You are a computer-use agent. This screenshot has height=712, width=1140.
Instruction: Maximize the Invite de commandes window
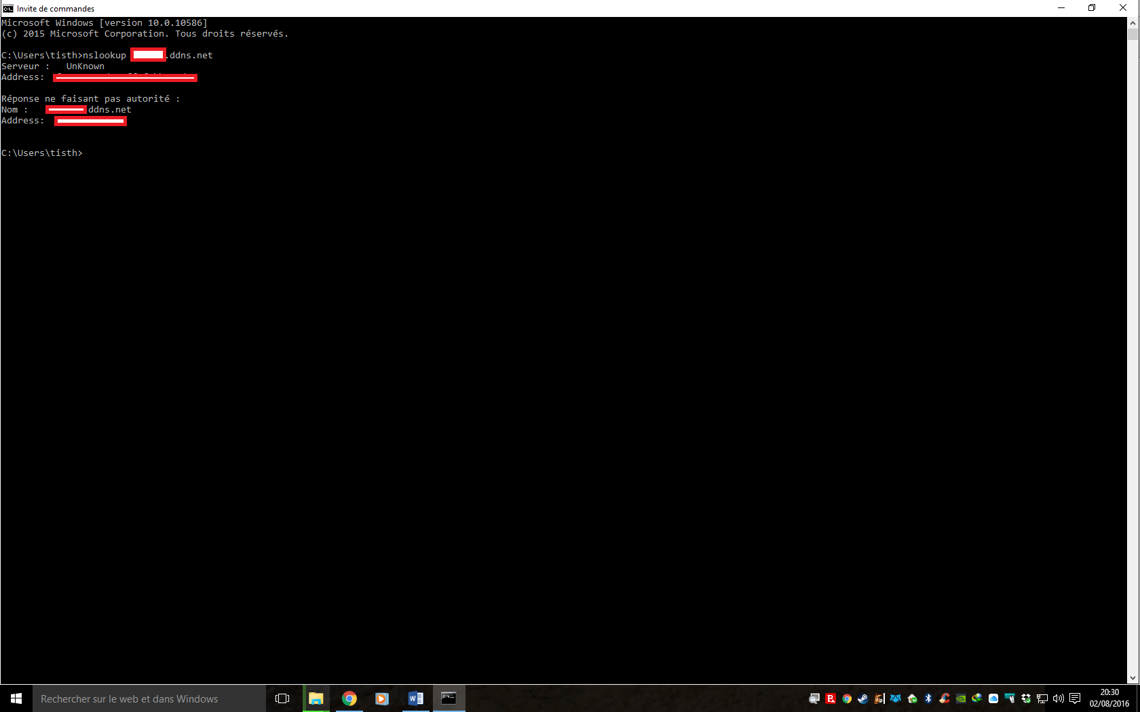tap(1092, 8)
